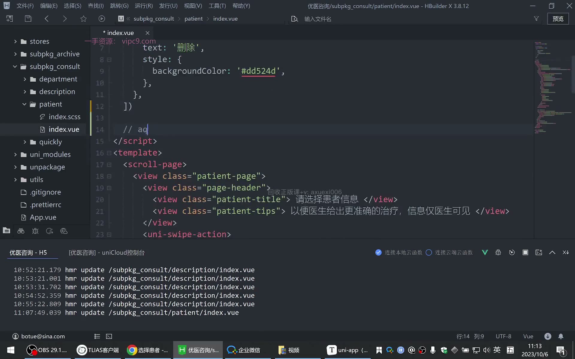Viewport: 575px width, 359px height.
Task: Collapse the code fold on line 16
Action: coord(109,153)
